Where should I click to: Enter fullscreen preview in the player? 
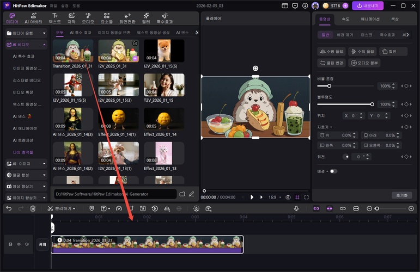coord(306,197)
